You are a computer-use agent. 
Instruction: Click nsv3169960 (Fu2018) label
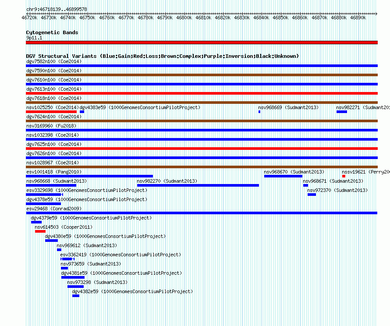[x=51, y=126]
